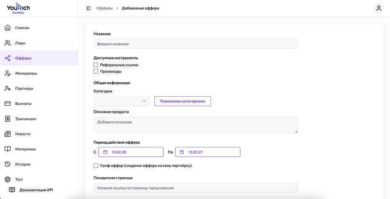Click the people icon beside Лиды
Screen dimensions: 390x199
8,43
